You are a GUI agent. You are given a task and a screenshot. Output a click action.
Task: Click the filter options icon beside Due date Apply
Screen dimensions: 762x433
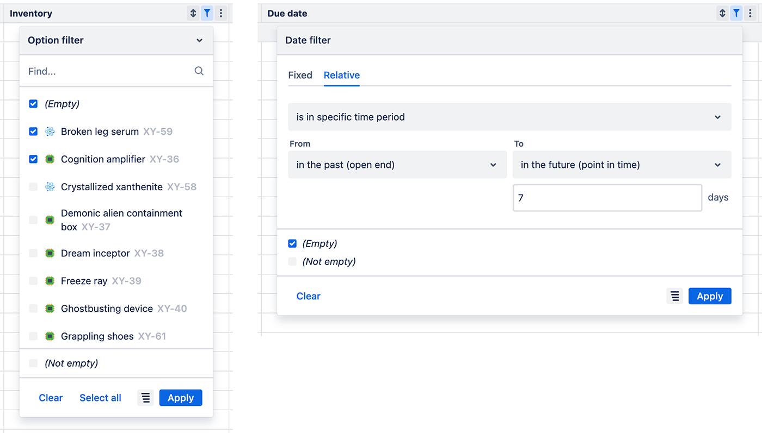point(674,296)
